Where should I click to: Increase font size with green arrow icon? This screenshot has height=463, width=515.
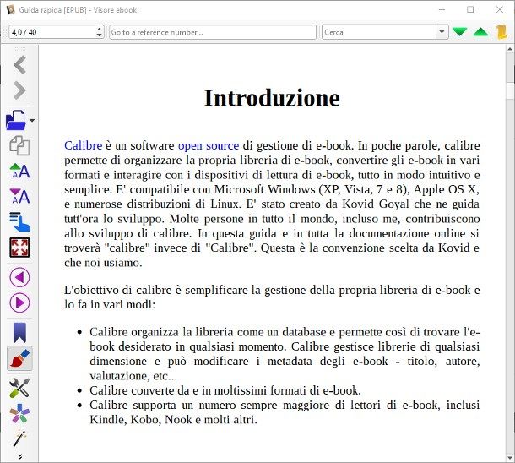19,171
